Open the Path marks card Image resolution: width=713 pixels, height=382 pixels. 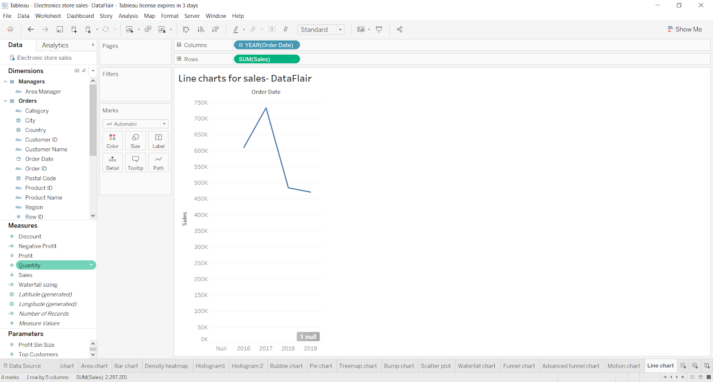(x=159, y=163)
